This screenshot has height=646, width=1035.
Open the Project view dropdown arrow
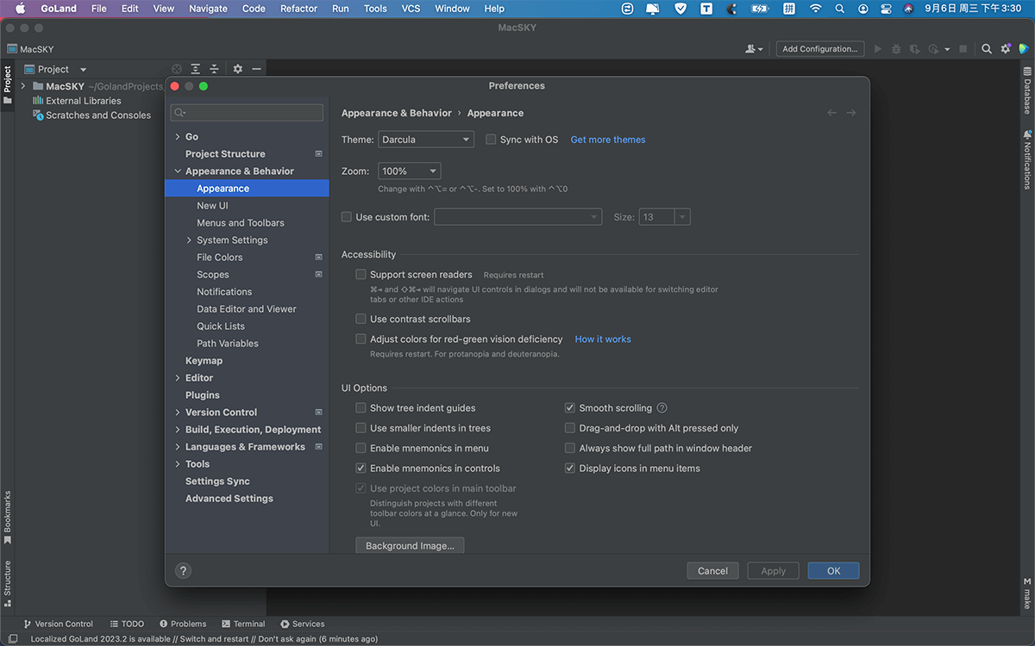[83, 70]
